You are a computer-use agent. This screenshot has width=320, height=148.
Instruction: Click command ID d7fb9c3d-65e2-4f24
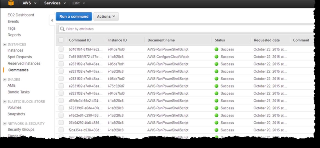pyautogui.click(x=86, y=101)
